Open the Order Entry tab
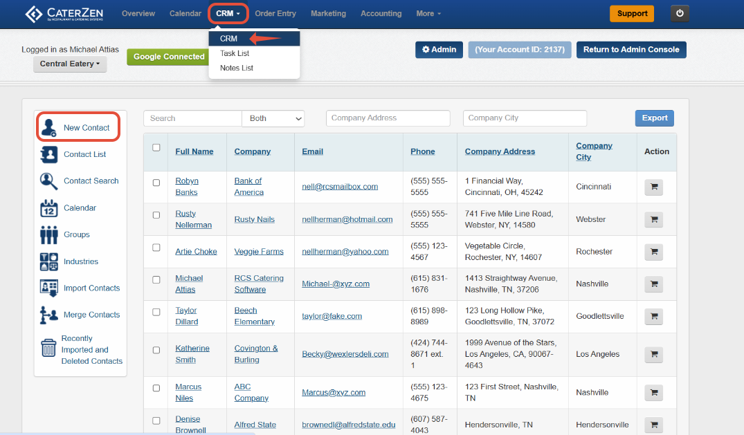 pyautogui.click(x=275, y=13)
